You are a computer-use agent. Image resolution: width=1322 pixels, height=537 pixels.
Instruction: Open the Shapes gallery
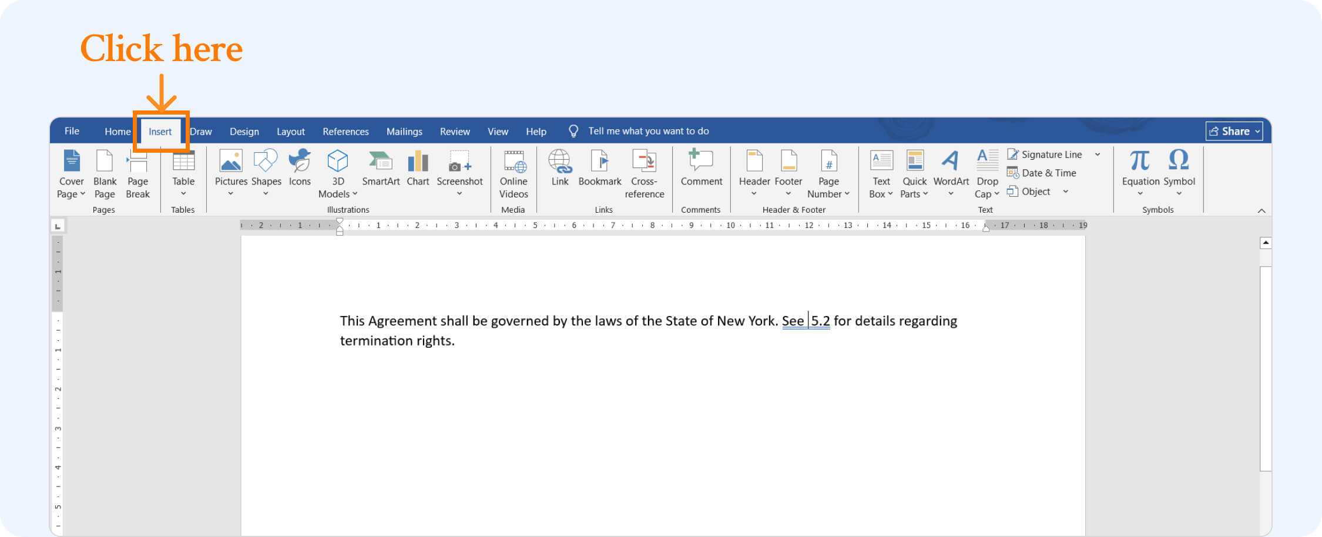(x=266, y=174)
